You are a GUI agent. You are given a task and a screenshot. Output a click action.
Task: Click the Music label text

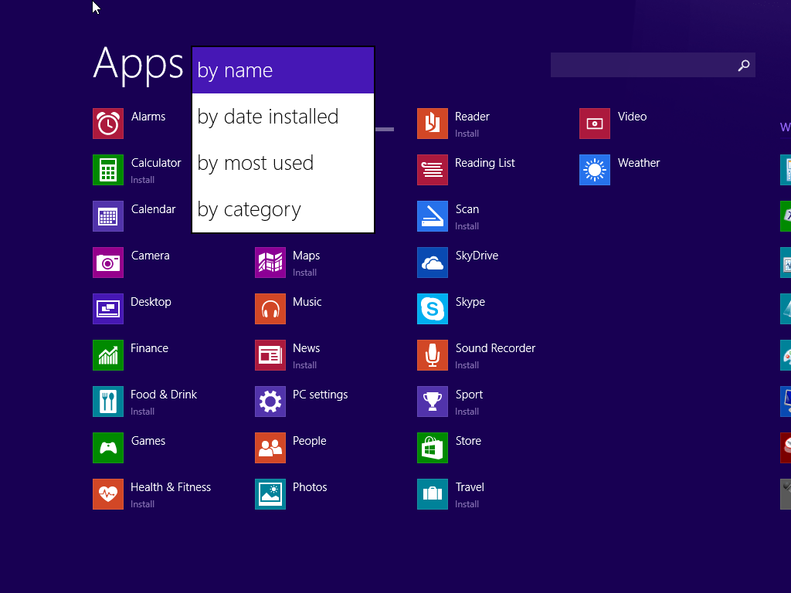[x=307, y=302]
